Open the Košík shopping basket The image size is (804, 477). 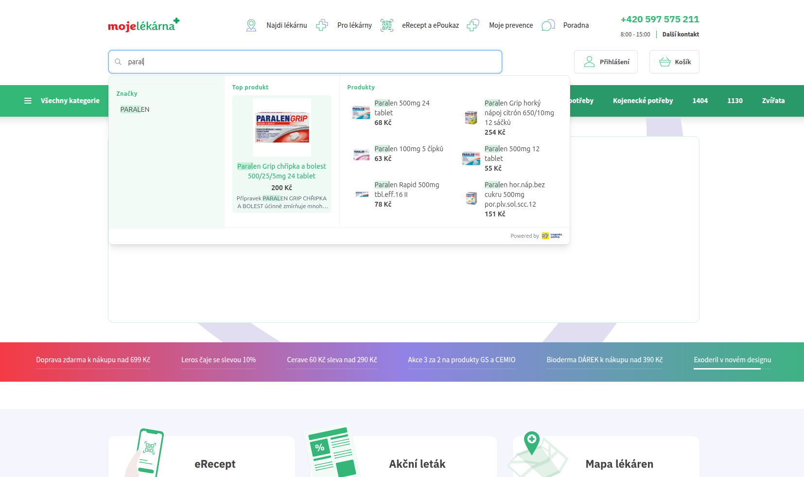(674, 62)
